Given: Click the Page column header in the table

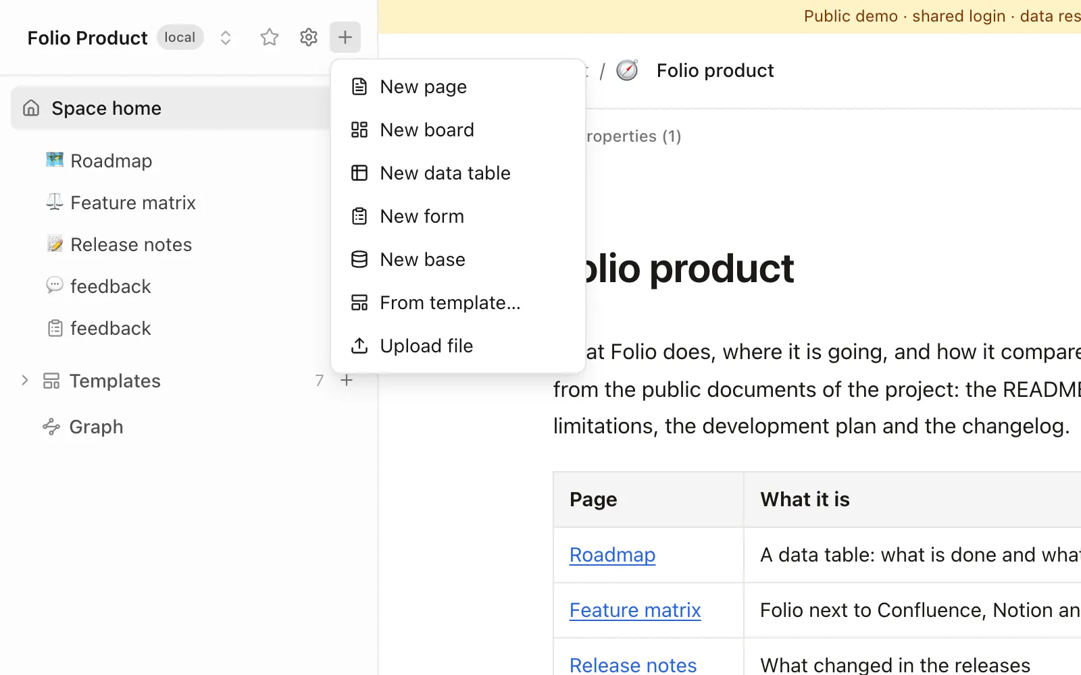Looking at the screenshot, I should coord(649,500).
